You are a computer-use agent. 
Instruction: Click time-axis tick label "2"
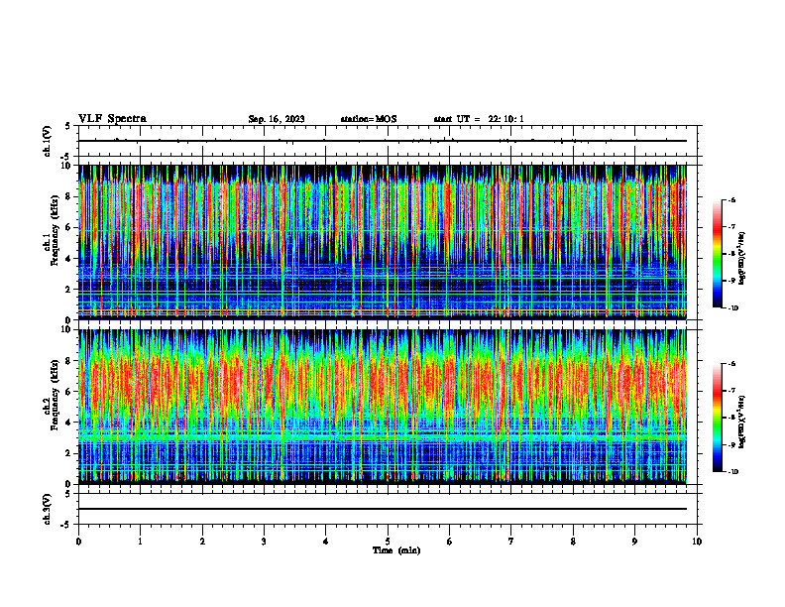click(202, 542)
